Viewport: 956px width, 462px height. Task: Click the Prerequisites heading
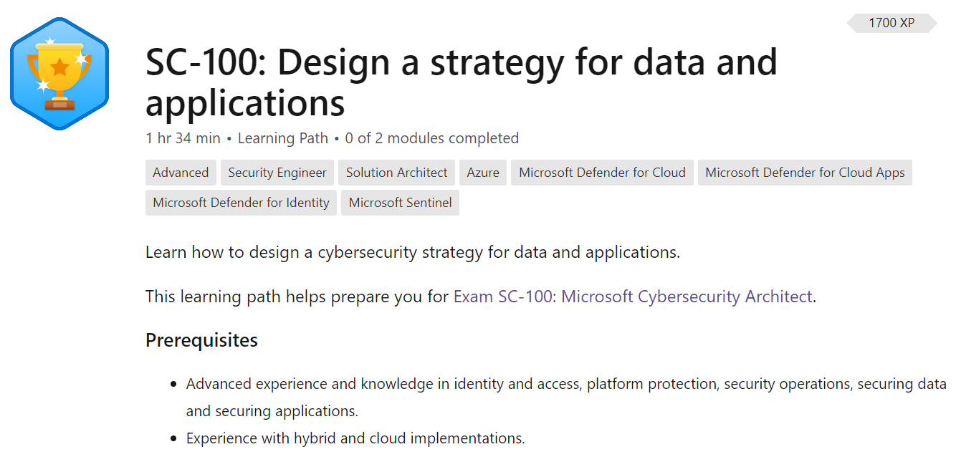(201, 340)
